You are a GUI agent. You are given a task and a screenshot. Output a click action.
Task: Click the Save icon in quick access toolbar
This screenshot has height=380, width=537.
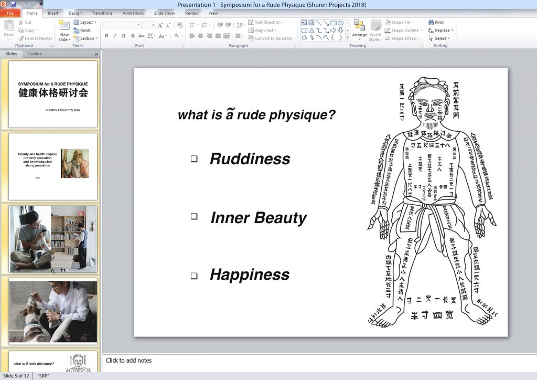click(x=13, y=4)
